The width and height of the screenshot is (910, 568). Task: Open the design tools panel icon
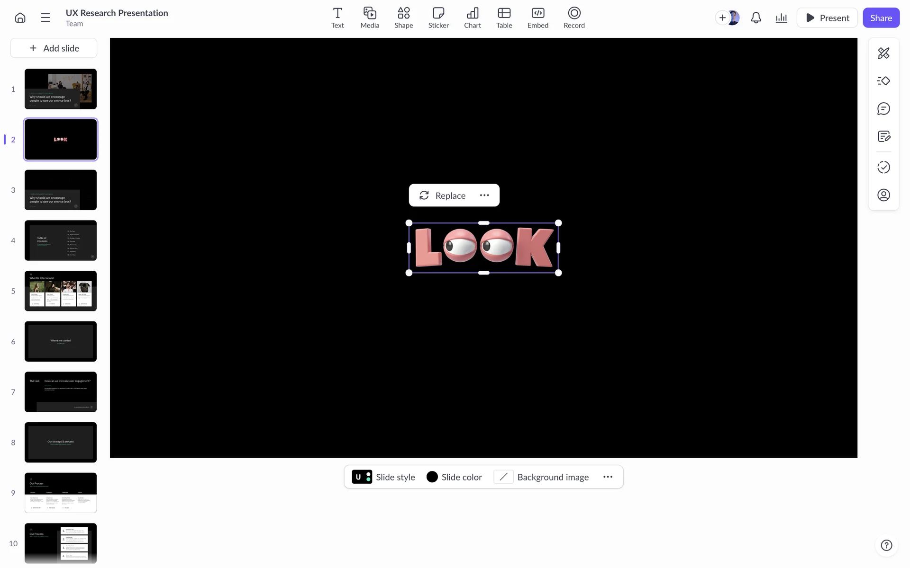click(x=883, y=53)
